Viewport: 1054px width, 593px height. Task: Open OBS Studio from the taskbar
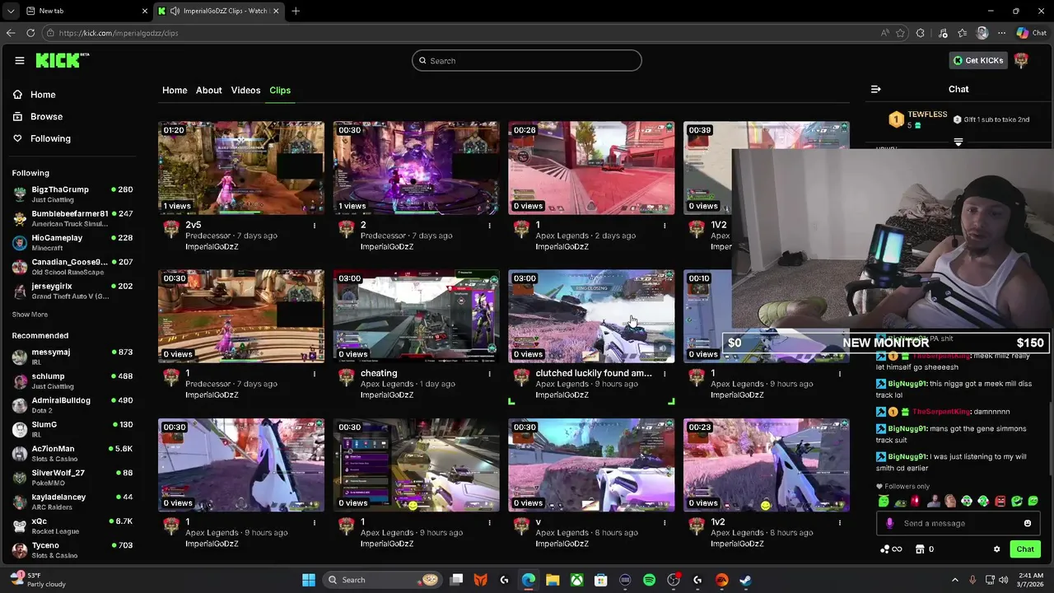[674, 580]
